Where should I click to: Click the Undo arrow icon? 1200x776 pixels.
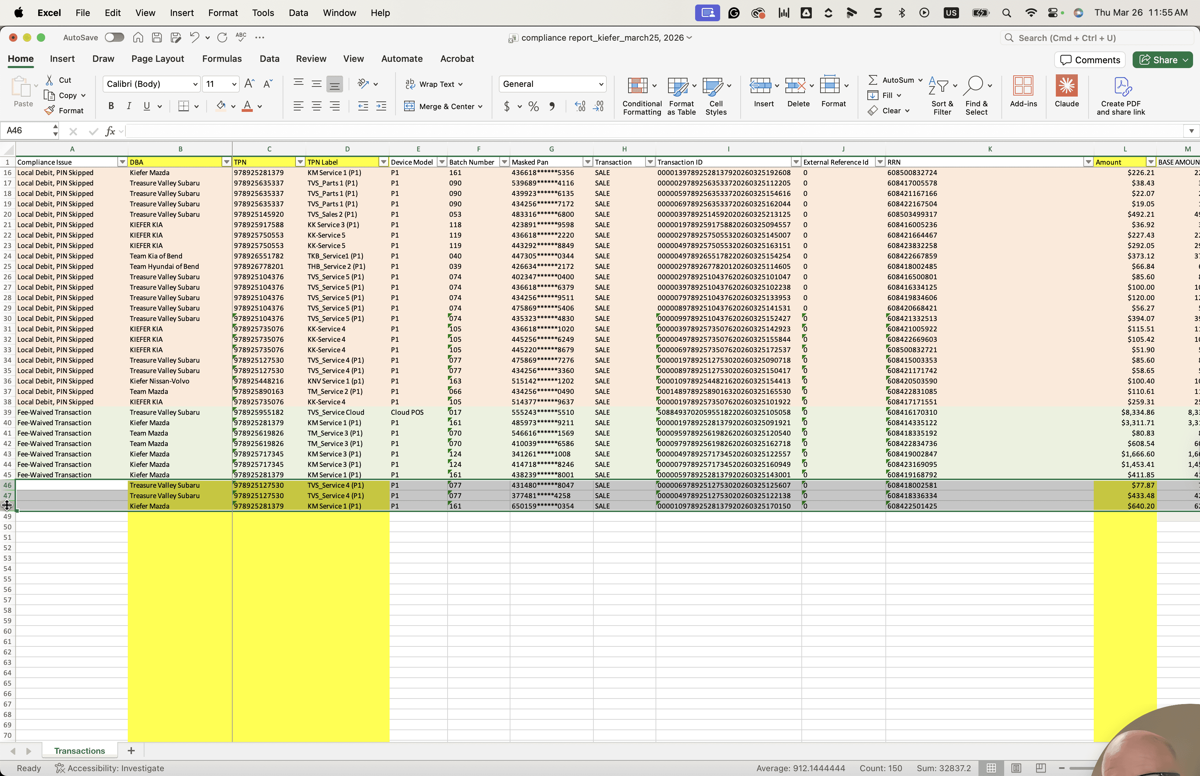194,37
